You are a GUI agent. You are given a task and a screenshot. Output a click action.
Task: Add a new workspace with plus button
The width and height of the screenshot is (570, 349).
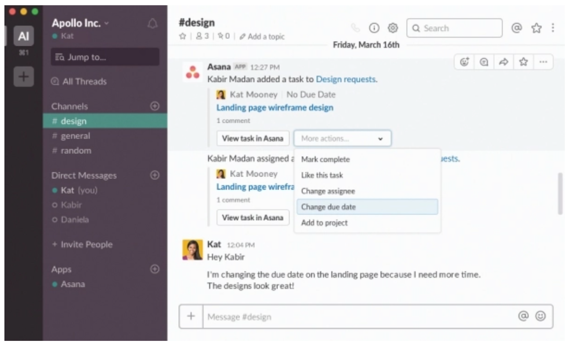23,76
